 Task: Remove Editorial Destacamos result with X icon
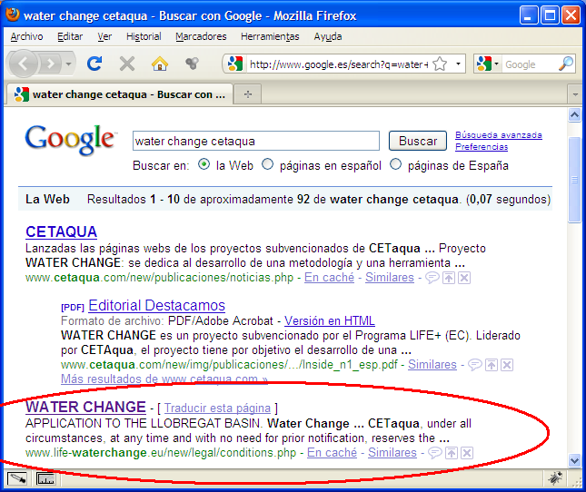point(507,365)
